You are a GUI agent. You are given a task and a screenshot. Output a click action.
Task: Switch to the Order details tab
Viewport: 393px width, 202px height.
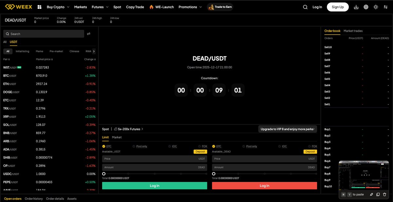55,199
